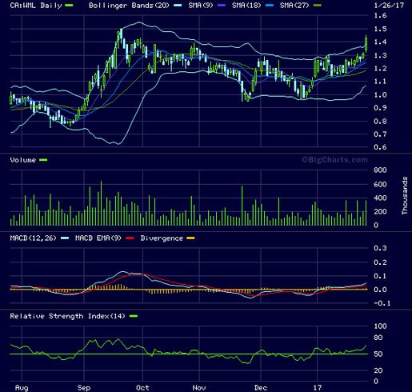Viewport: 412px width, 392px height.
Task: Click the 1.0 price axis value
Action: 380,94
